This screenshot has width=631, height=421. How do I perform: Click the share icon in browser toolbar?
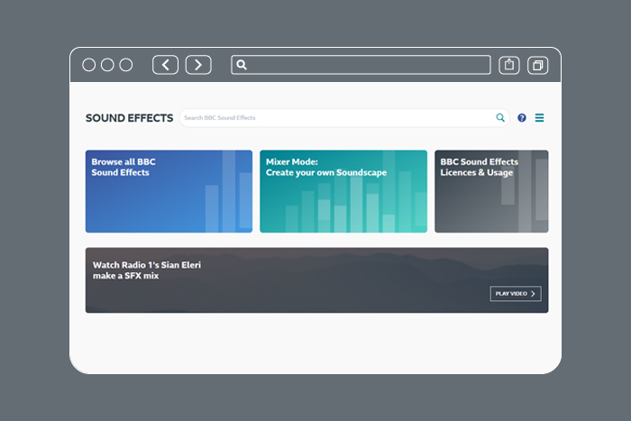[x=509, y=65]
